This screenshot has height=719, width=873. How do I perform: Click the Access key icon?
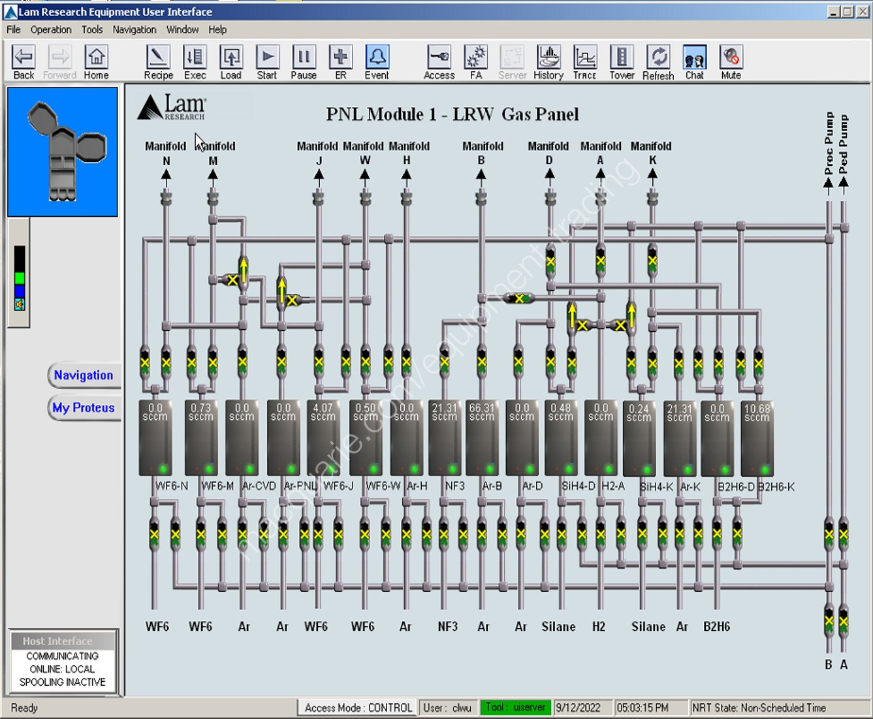[x=439, y=62]
